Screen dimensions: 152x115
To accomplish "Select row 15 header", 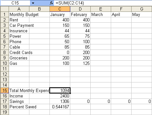I will 4,90.
